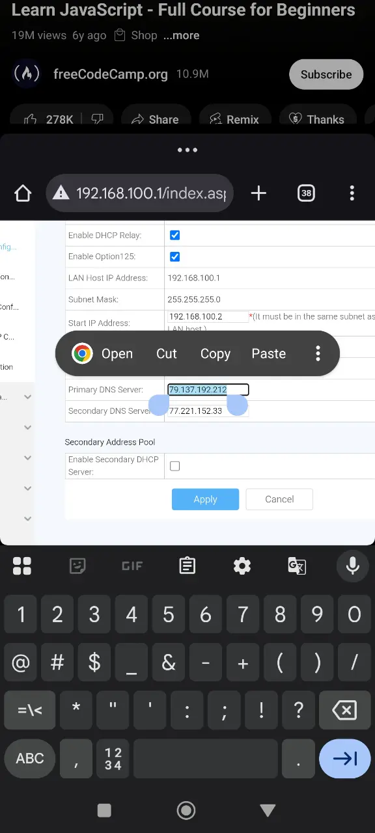Choose Copy in the text selection menu
The width and height of the screenshot is (375, 833).
215,353
